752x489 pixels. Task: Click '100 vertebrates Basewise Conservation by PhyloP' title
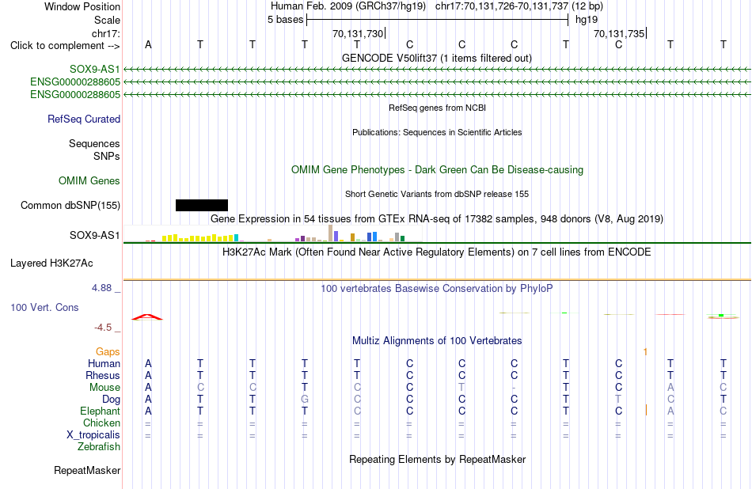[437, 289]
